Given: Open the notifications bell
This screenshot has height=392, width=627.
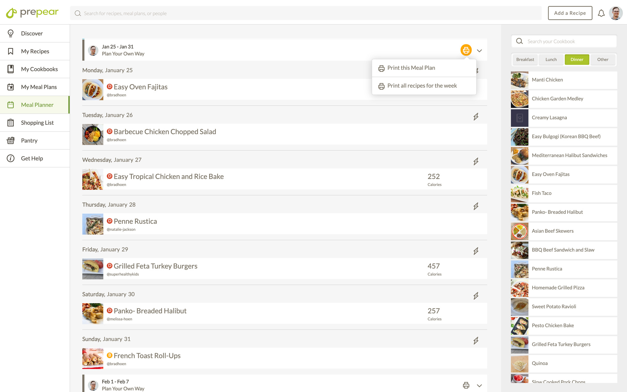Looking at the screenshot, I should coord(601,13).
